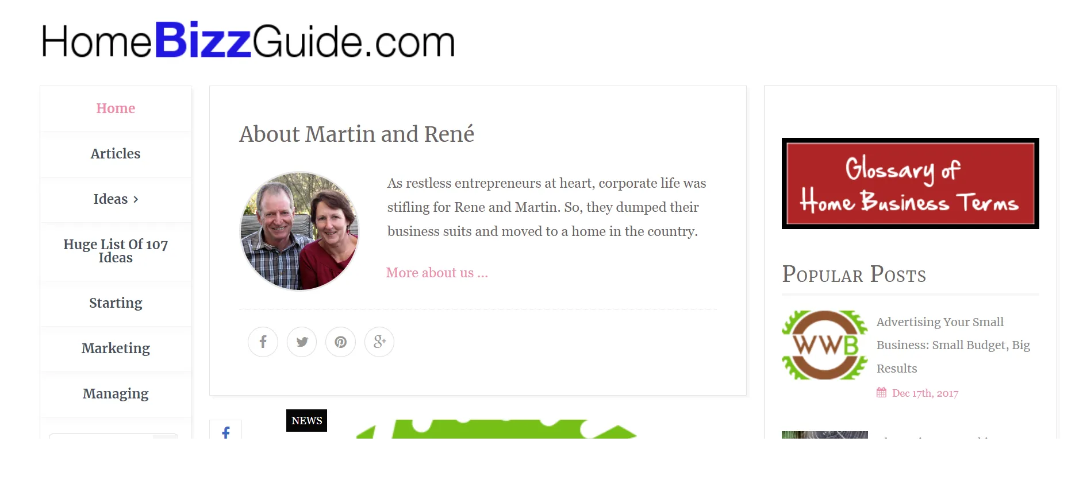Select the Twitter share icon
Screen dimensions: 1083x488
pos(301,342)
